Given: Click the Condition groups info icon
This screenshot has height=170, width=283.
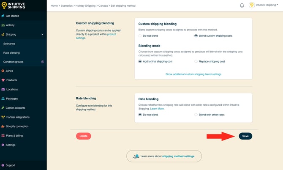Looking at the screenshot, I should (x=42, y=62).
